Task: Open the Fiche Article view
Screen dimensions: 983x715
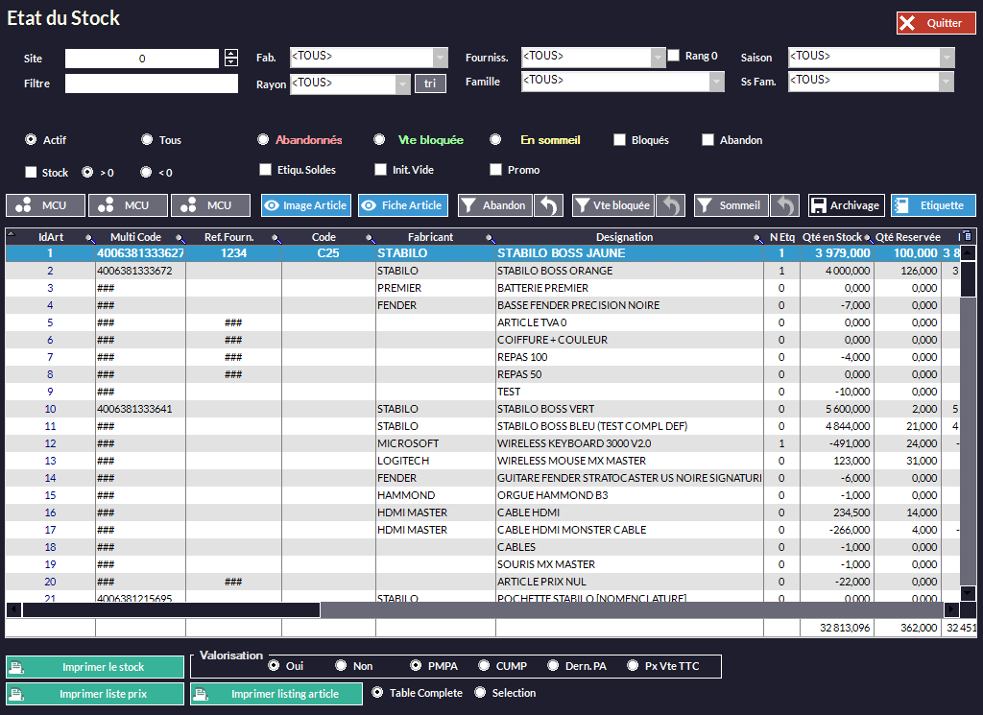Action: click(x=402, y=205)
